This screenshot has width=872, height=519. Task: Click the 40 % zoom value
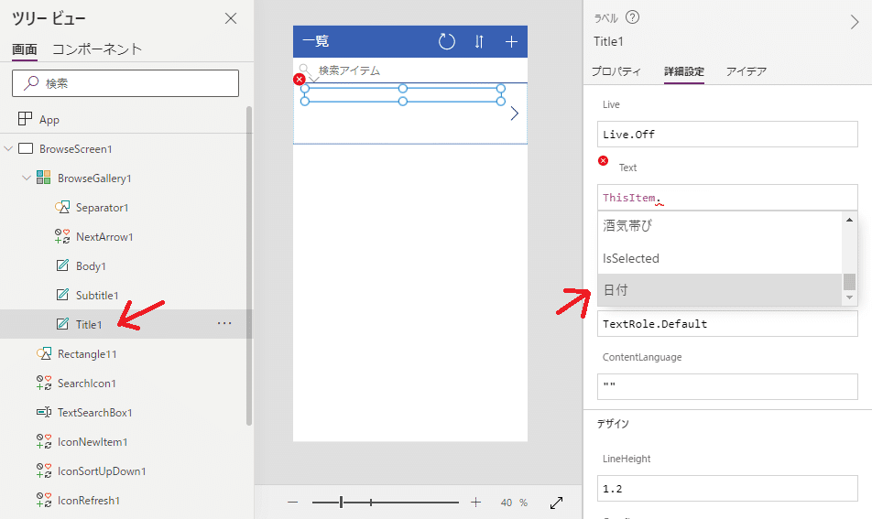(x=514, y=503)
